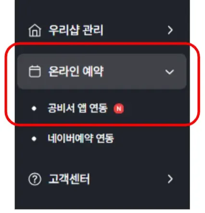This screenshot has height=213, width=205.
Task: Click the calendar icon beside 온라인 예약
Action: [x=35, y=71]
